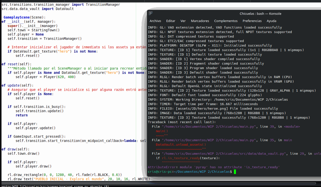Open the Preferencias menu in Konsole
Image resolution: width=321 pixels, height=187 pixels.
[252, 21]
